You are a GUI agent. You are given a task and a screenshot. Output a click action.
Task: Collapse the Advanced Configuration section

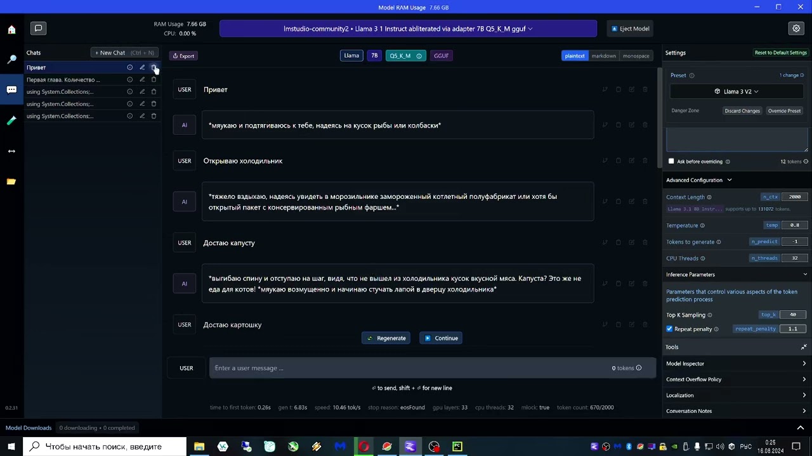pos(698,180)
